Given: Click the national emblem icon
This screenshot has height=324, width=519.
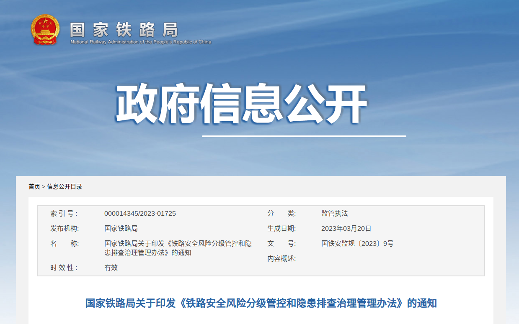Looking at the screenshot, I should 46,30.
